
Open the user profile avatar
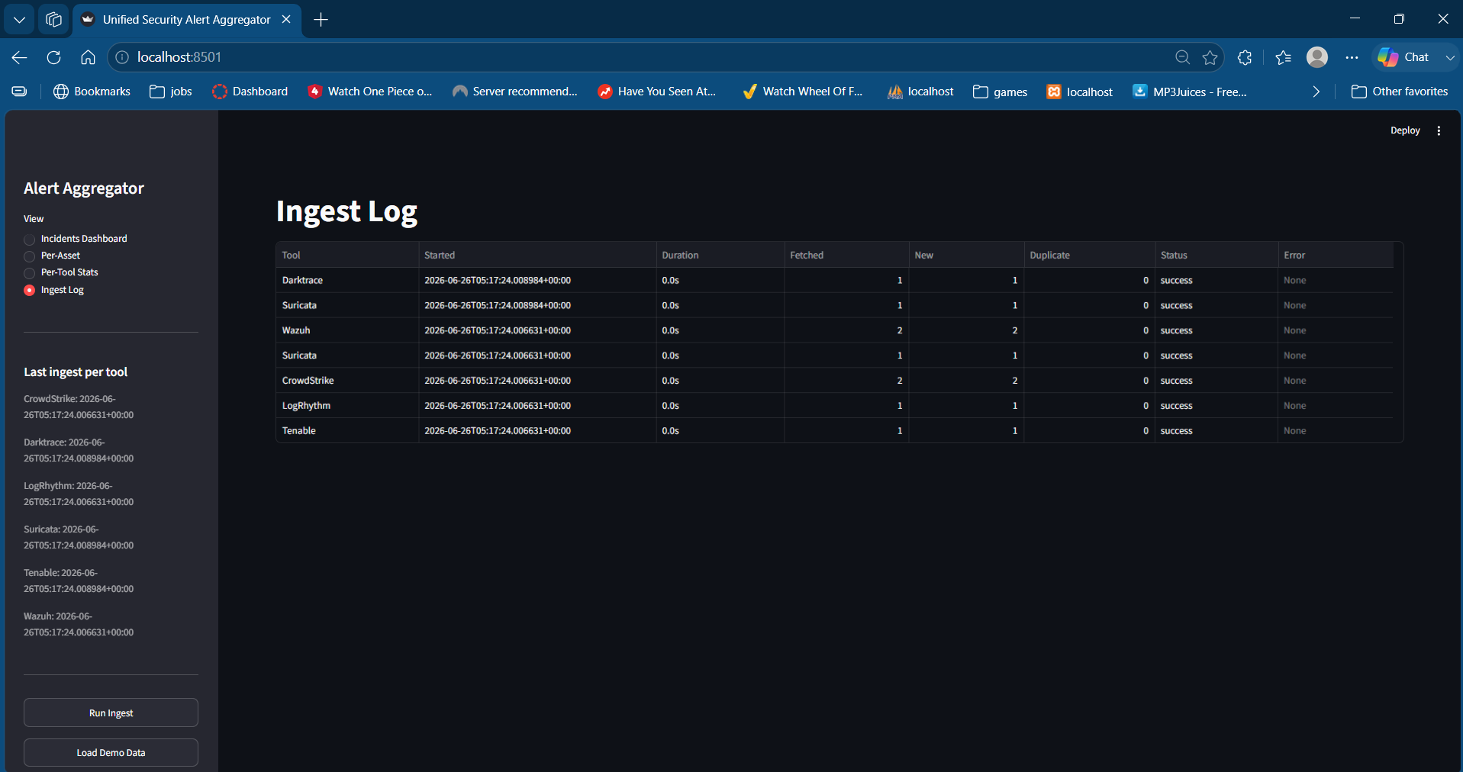(x=1317, y=57)
